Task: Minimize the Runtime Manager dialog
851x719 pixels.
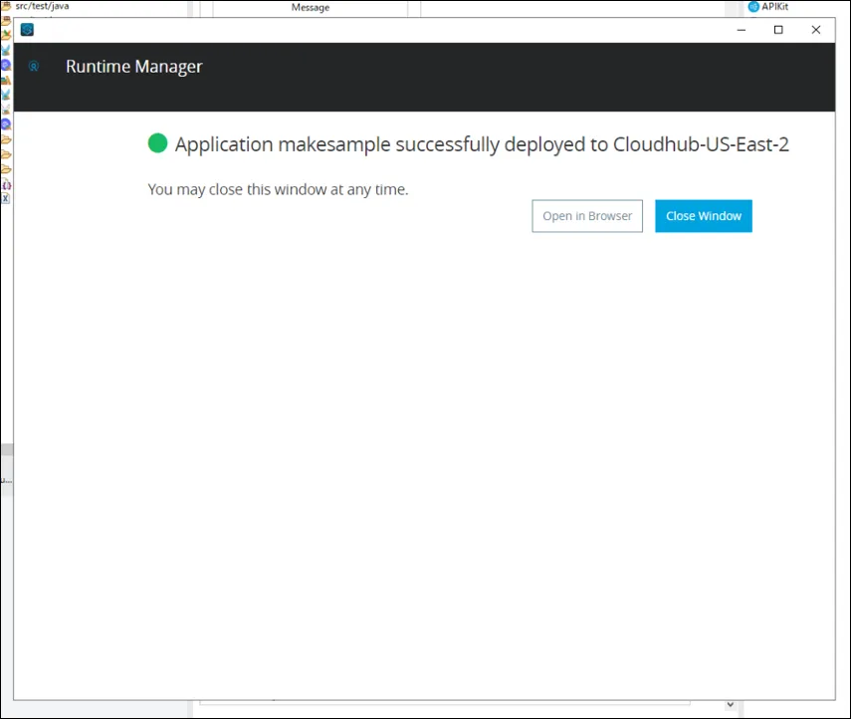Action: tap(742, 30)
